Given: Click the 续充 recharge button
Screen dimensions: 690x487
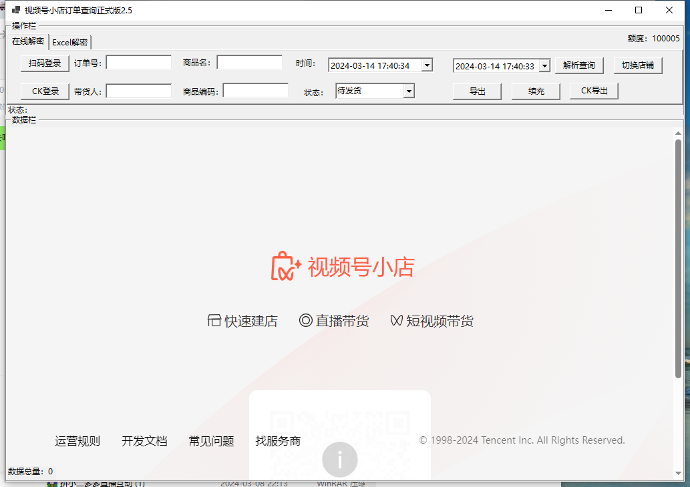Looking at the screenshot, I should click(536, 91).
